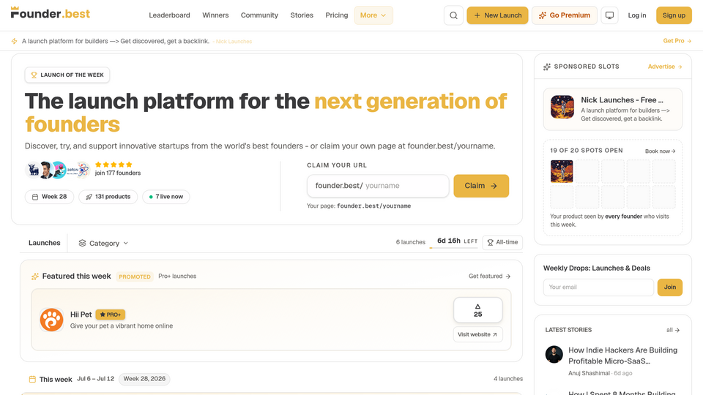Click the PRO+ badge next to Hii Pet
This screenshot has width=703, height=395.
click(111, 315)
